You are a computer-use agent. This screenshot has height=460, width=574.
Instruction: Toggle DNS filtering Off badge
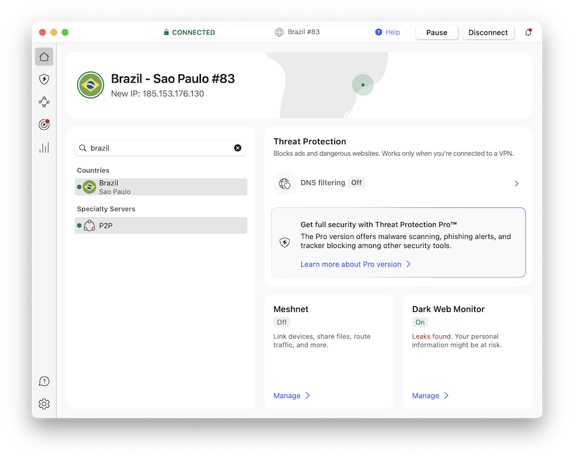pyautogui.click(x=356, y=183)
